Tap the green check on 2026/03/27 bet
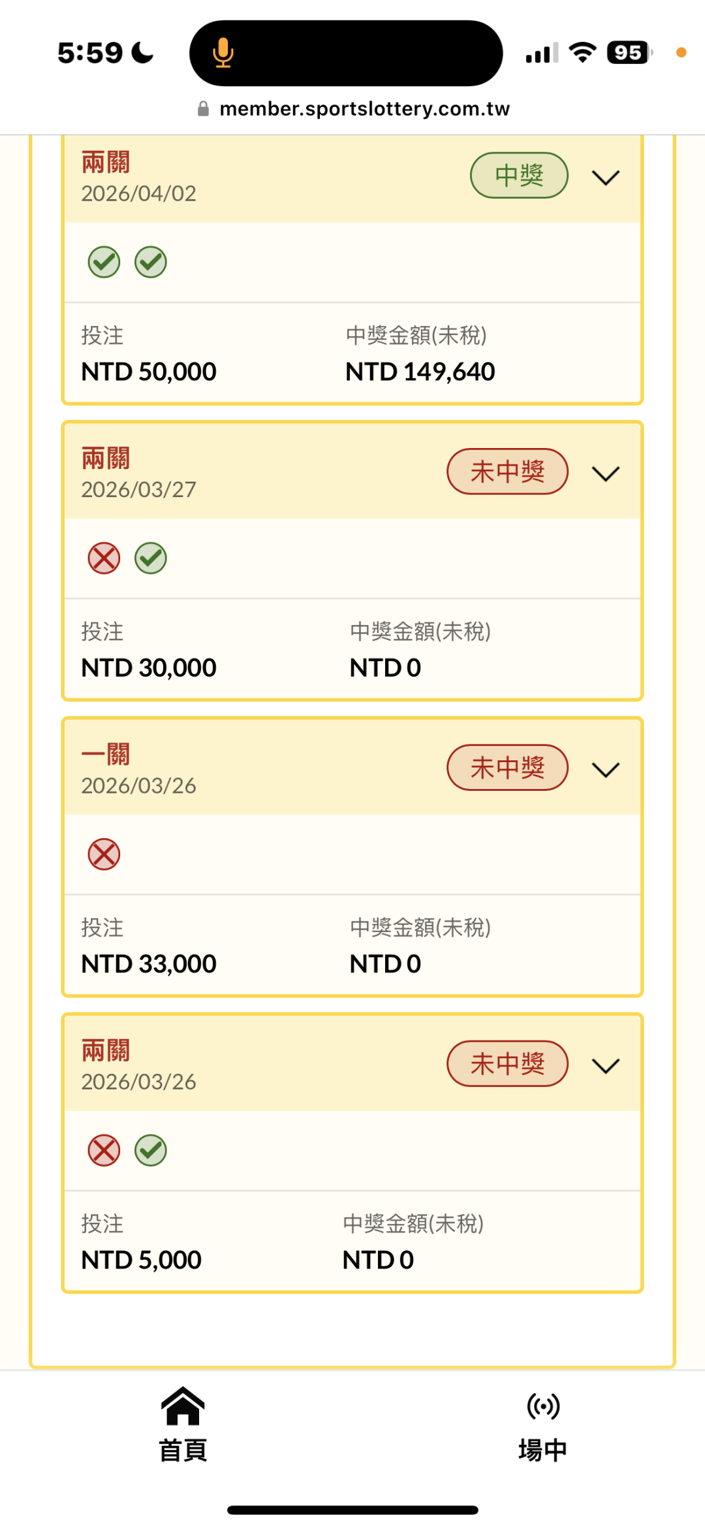Viewport: 705px width, 1529px height. 151,558
